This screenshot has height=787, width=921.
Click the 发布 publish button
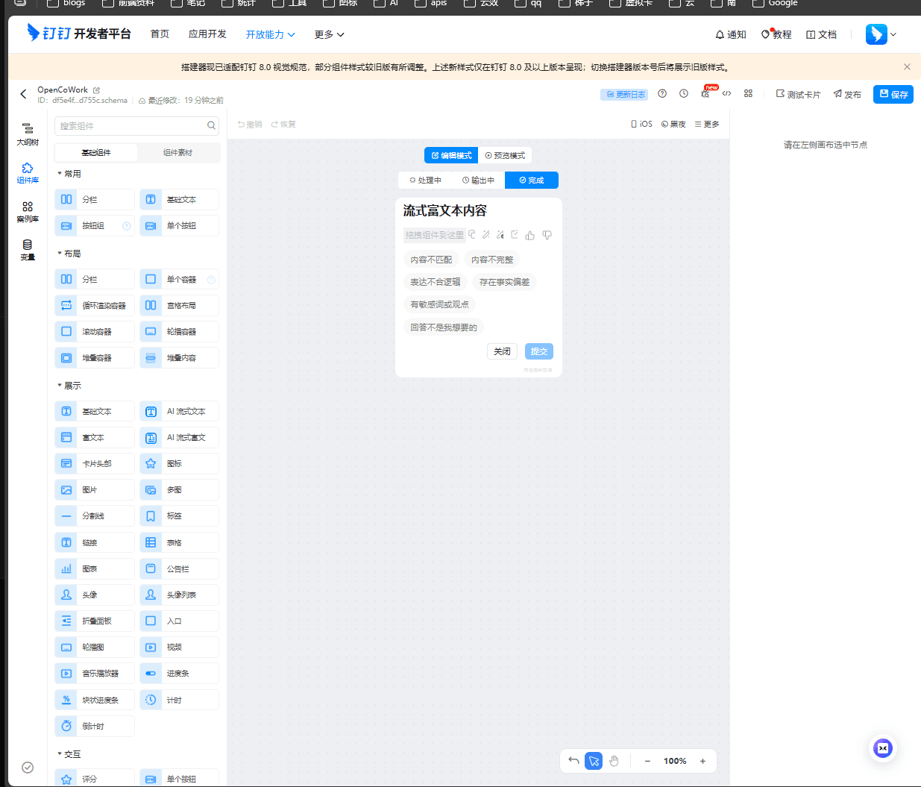coord(846,94)
